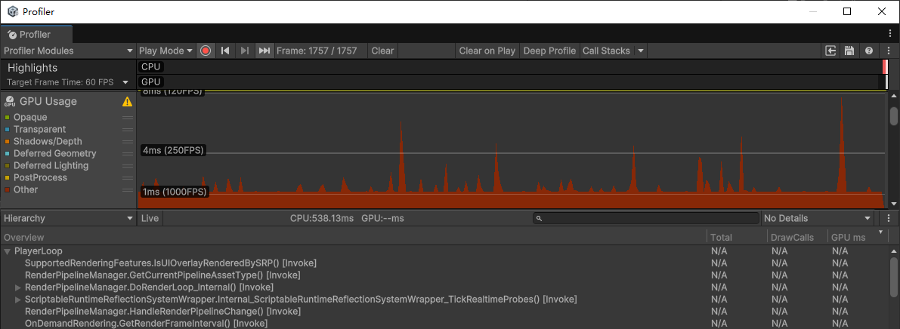
Task: Click the GPU Usage warning icon
Action: coord(127,102)
